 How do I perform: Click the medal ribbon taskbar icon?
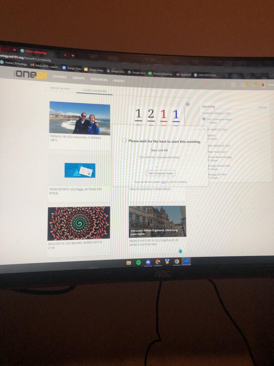point(168,261)
